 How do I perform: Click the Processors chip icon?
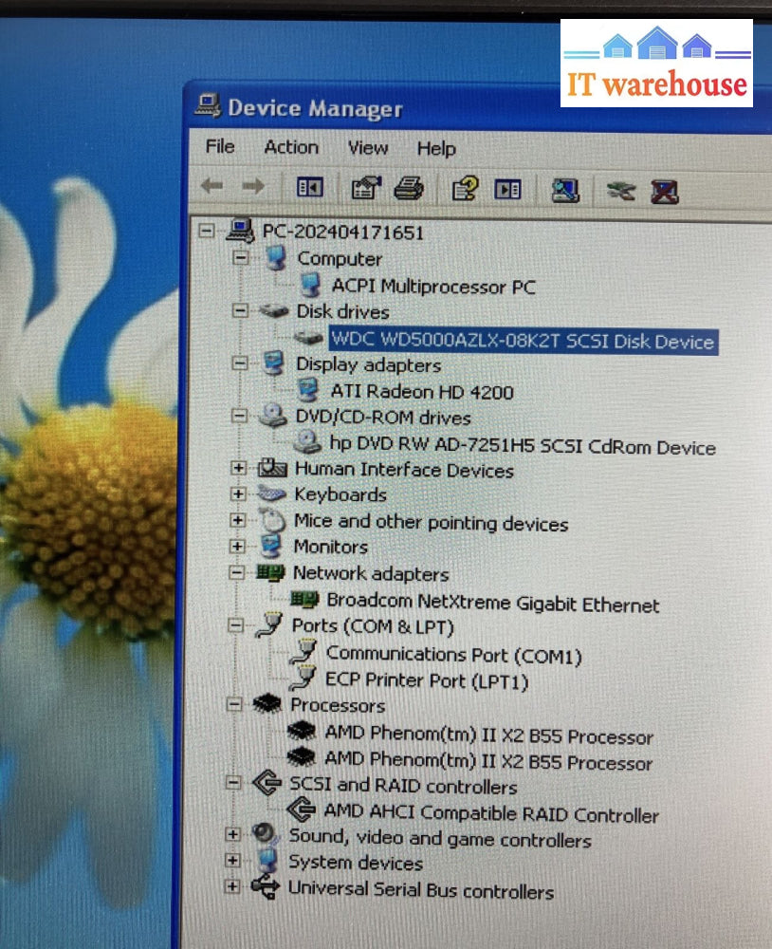pyautogui.click(x=267, y=704)
